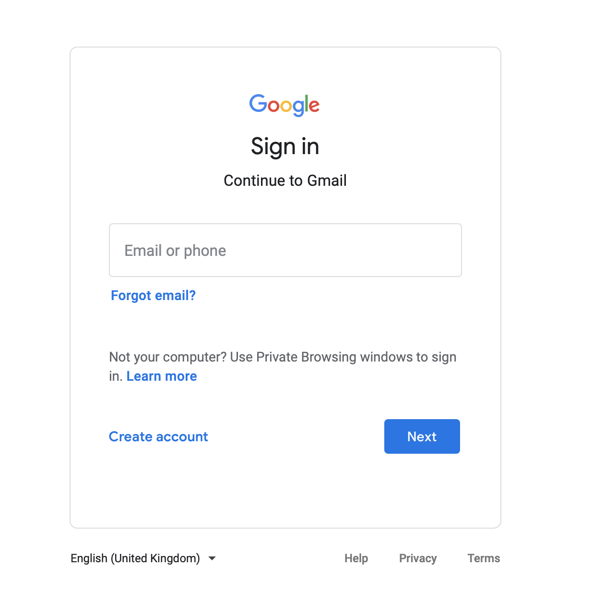
Task: Open the Terms footer link
Action: pos(484,558)
